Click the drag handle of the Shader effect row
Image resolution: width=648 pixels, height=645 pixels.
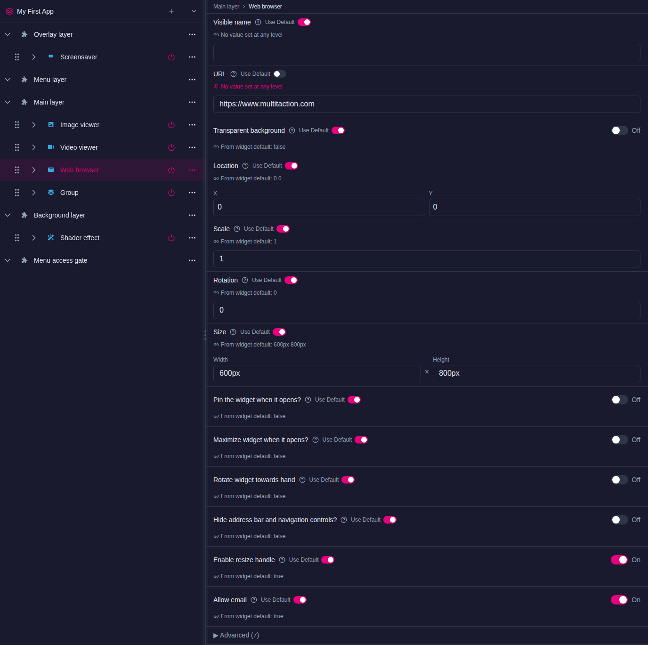[x=17, y=238]
